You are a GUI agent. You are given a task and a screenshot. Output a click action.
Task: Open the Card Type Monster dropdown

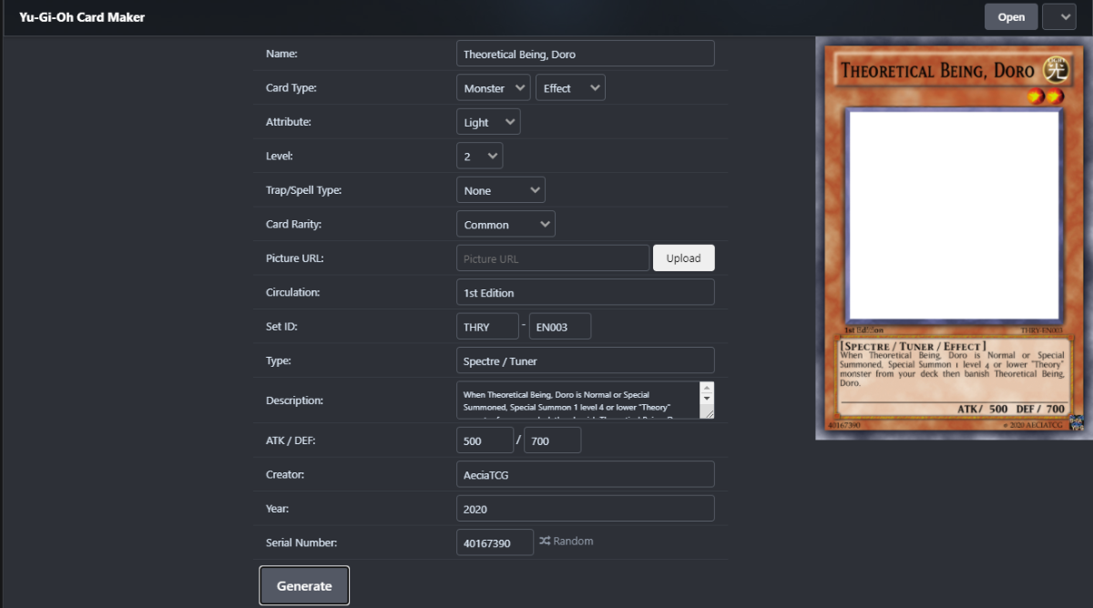(x=493, y=88)
